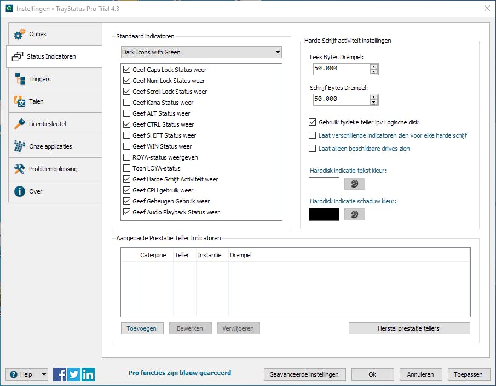Viewport: 496px width, 386px height.
Task: Click the Twitter icon in footer
Action: coord(74,374)
